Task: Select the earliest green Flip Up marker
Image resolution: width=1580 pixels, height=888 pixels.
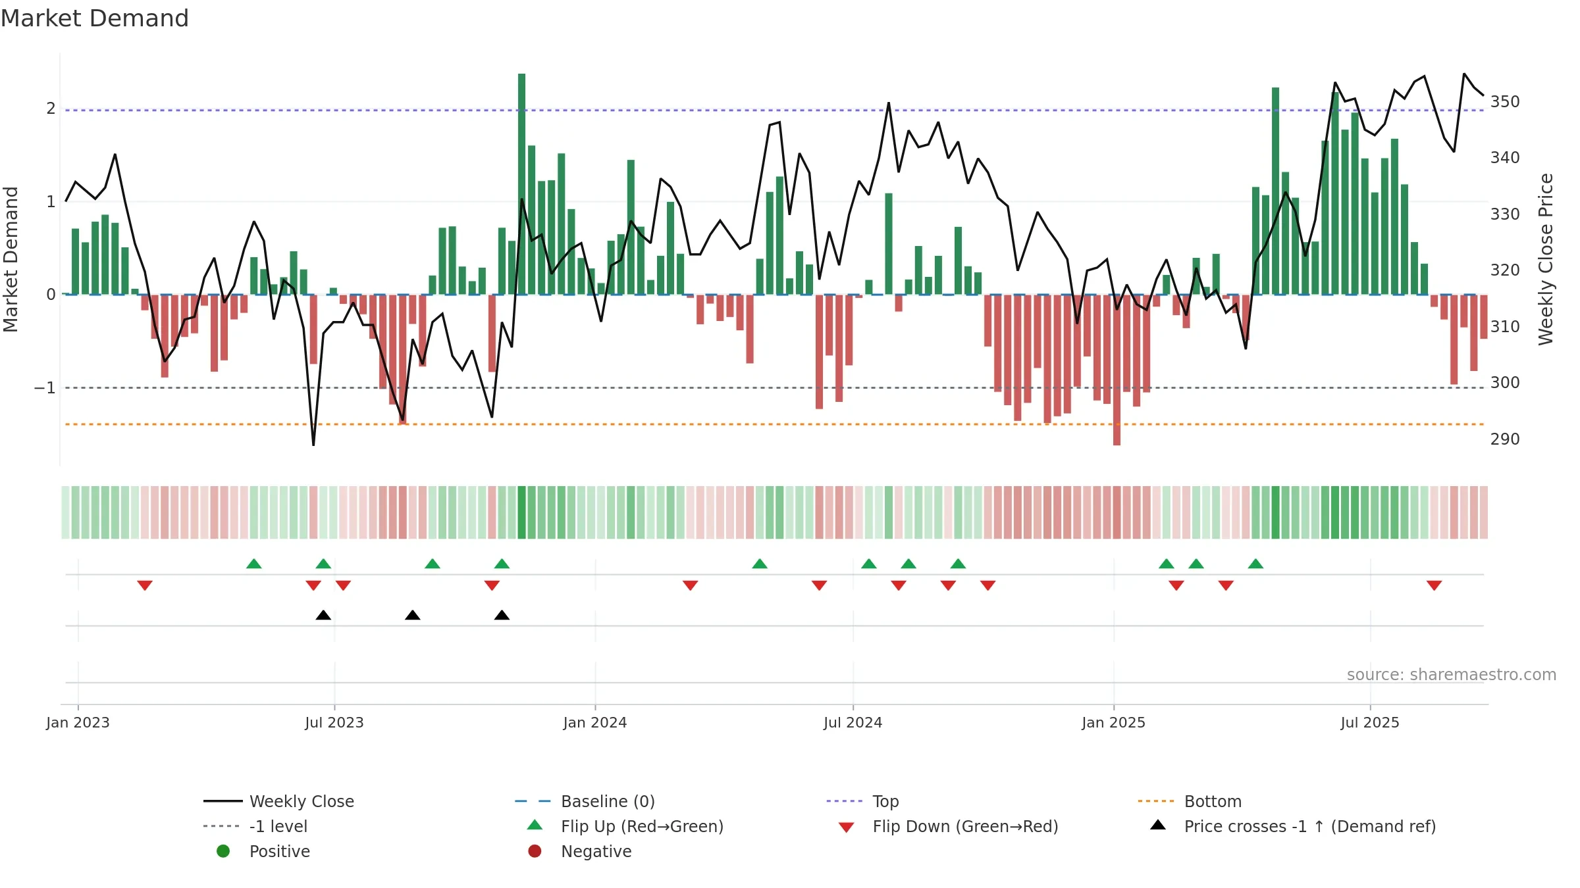Action: coord(254,564)
